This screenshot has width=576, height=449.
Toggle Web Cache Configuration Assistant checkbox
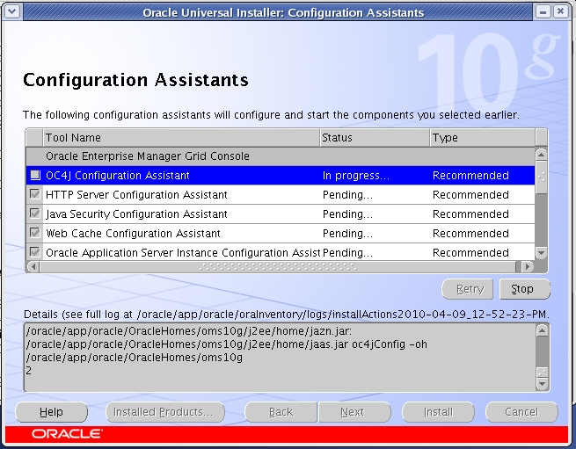(35, 233)
